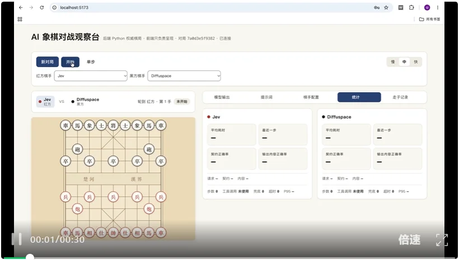Switch to the 走子记录 tab
The height and width of the screenshot is (260, 459).
(x=400, y=97)
